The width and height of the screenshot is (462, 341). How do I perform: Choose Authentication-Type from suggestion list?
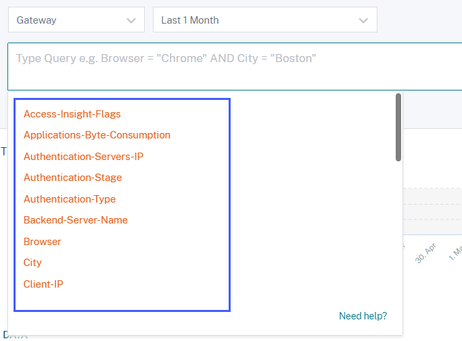point(70,199)
